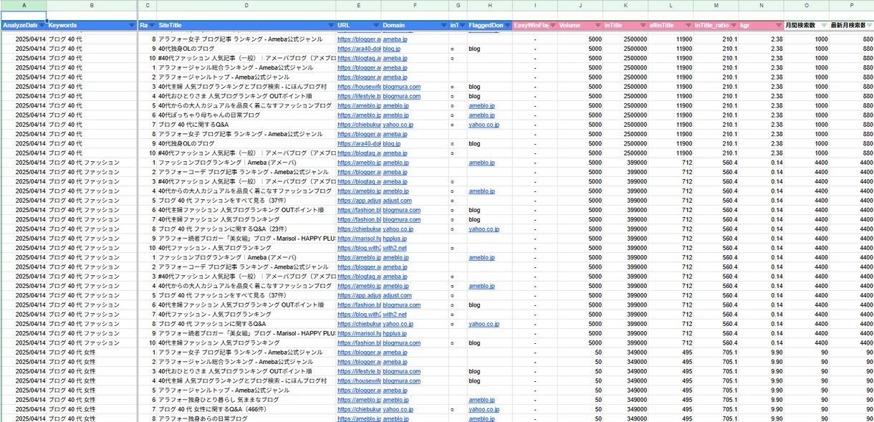Open the AnalyzeDate column filter dropdown

coord(42,25)
